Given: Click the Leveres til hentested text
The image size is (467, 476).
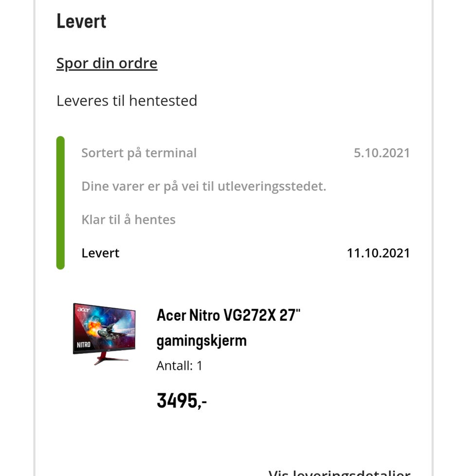Looking at the screenshot, I should 127,101.
